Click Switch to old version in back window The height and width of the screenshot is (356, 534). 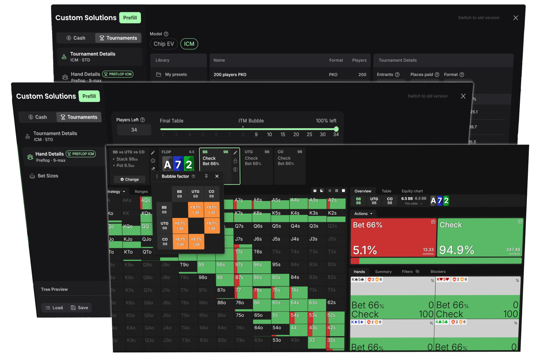click(x=479, y=18)
